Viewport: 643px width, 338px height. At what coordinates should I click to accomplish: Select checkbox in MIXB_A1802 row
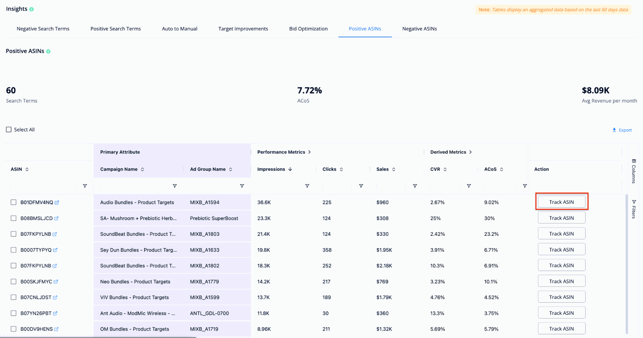tap(14, 266)
